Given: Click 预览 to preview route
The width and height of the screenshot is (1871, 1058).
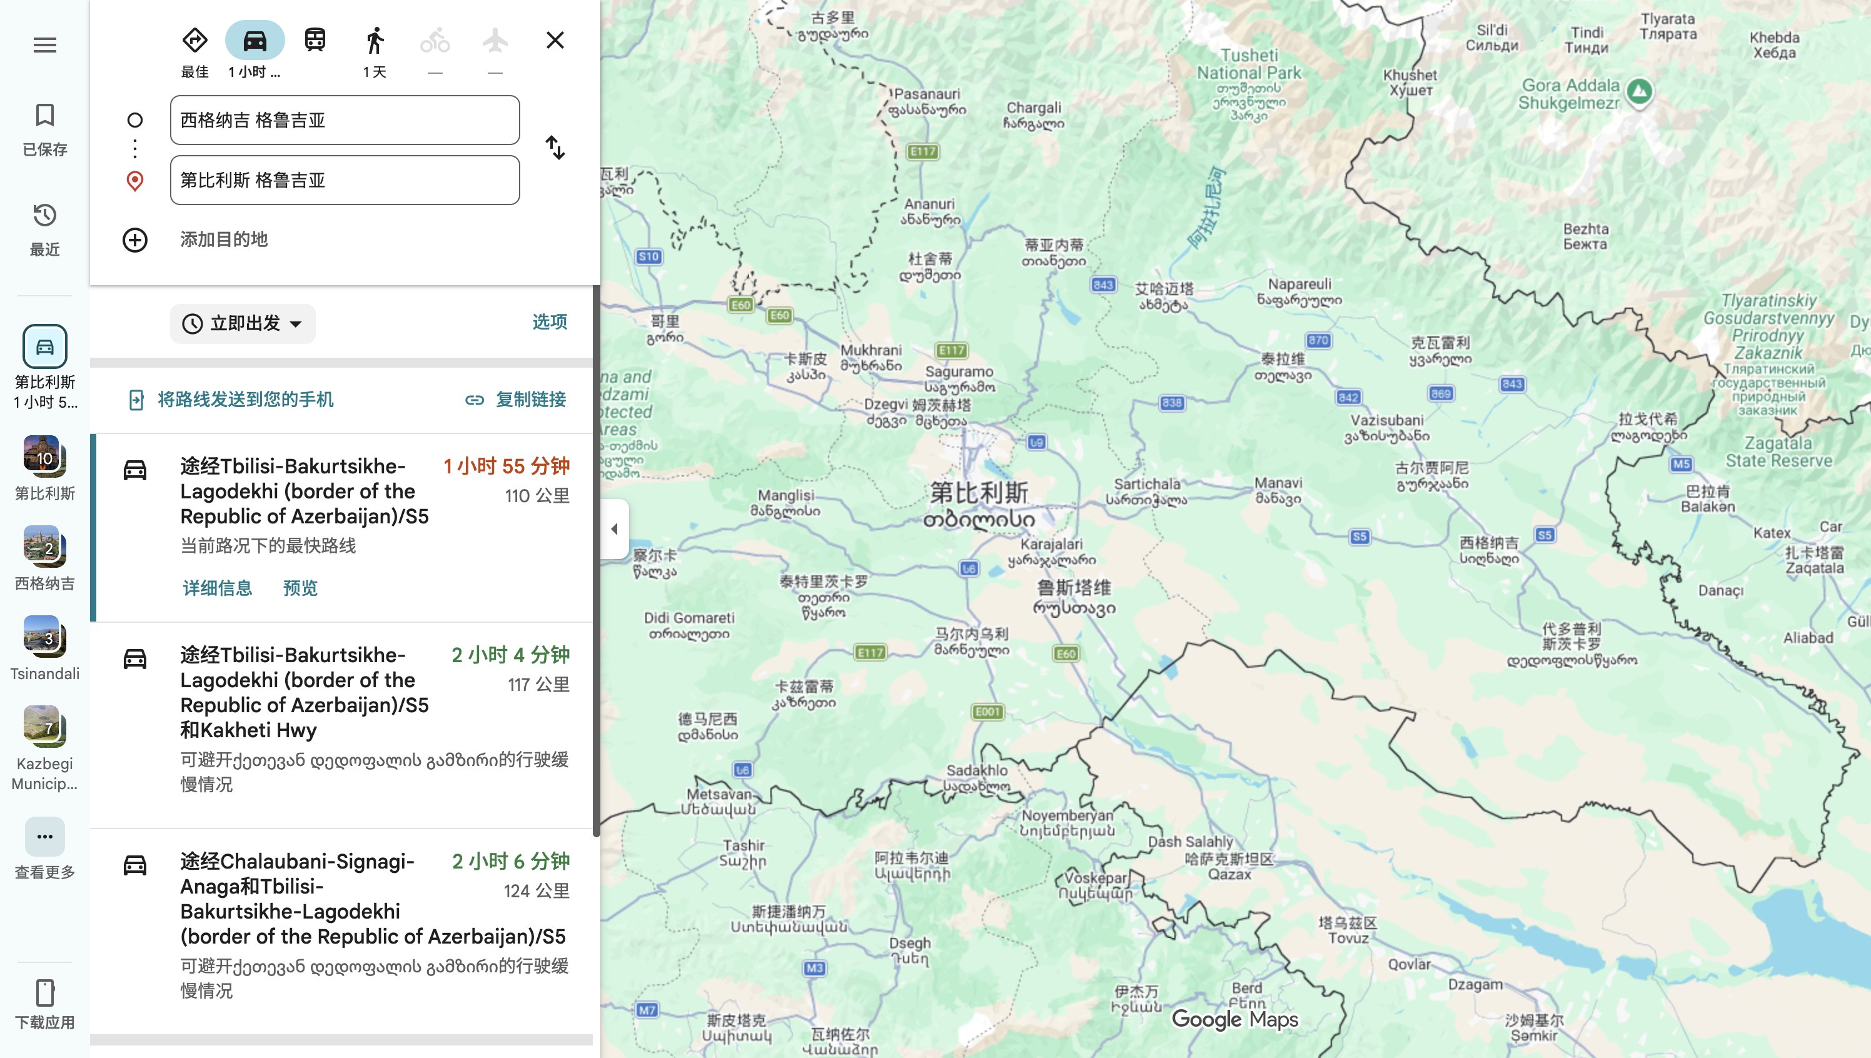Looking at the screenshot, I should point(300,588).
